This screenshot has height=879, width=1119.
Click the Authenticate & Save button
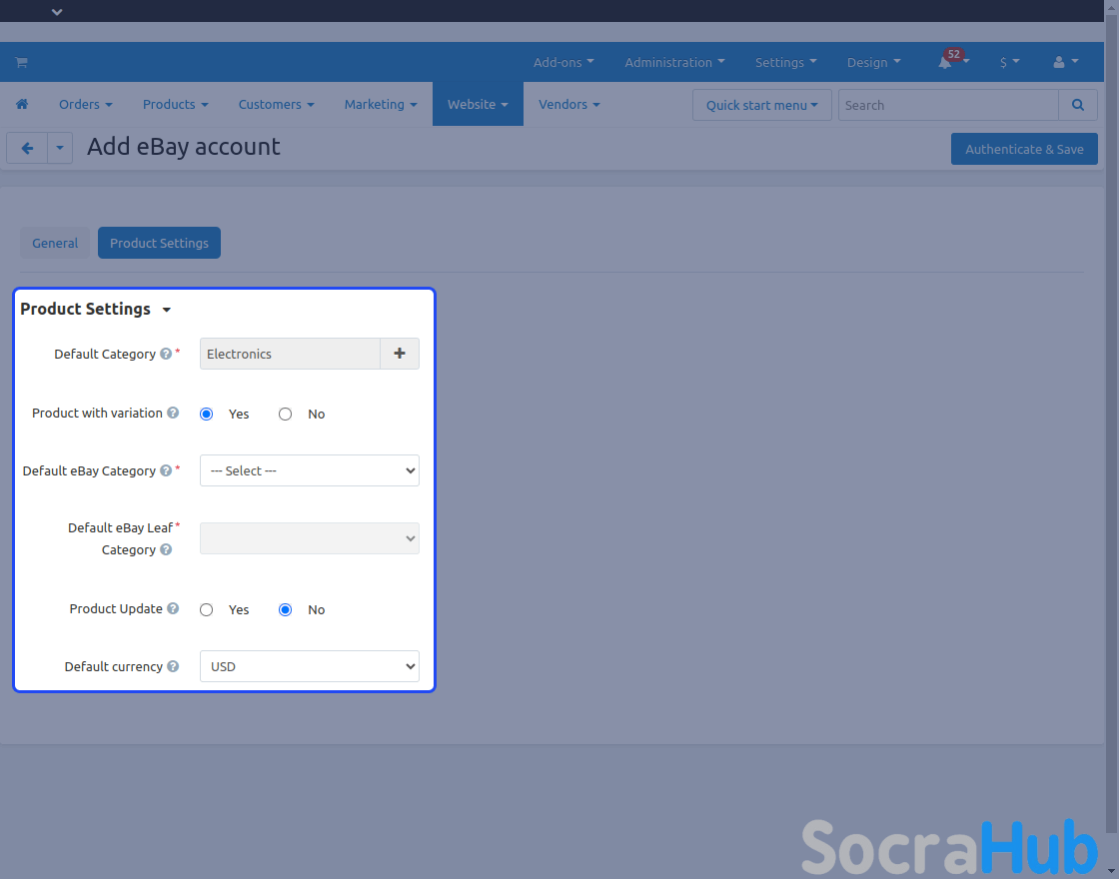1024,149
